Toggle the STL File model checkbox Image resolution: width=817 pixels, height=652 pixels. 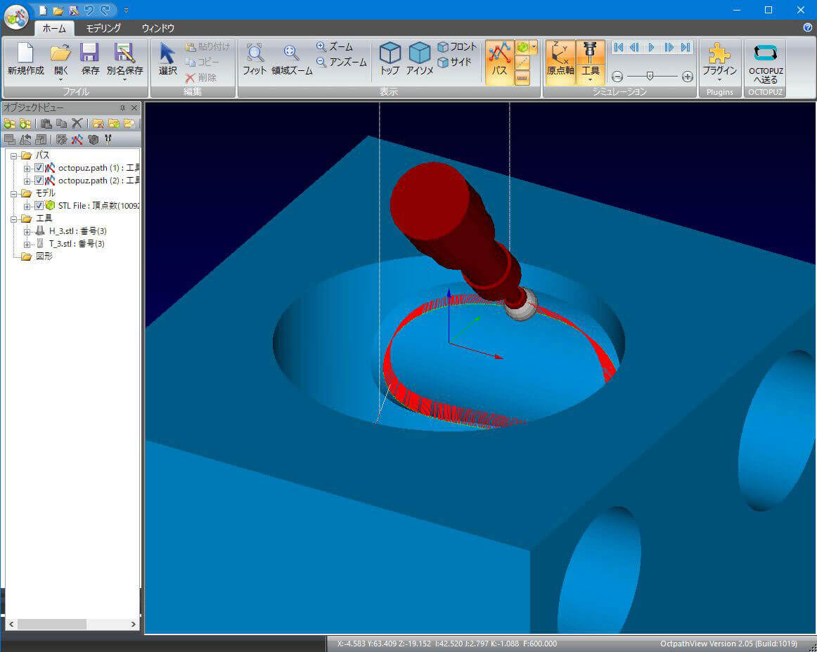39,206
